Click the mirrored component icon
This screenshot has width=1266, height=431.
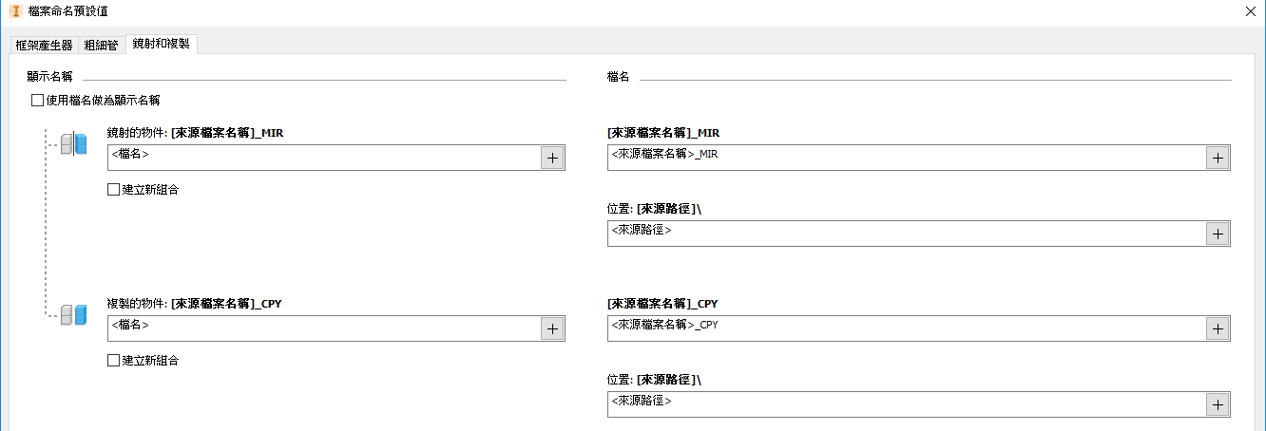(x=74, y=144)
